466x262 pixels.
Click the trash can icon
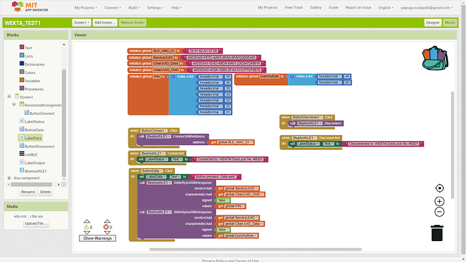(x=437, y=232)
